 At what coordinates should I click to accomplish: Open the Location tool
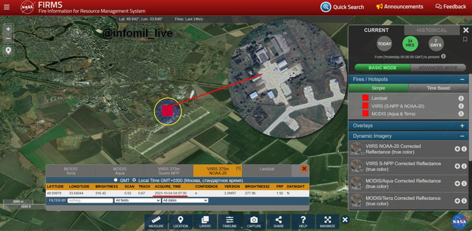click(180, 222)
